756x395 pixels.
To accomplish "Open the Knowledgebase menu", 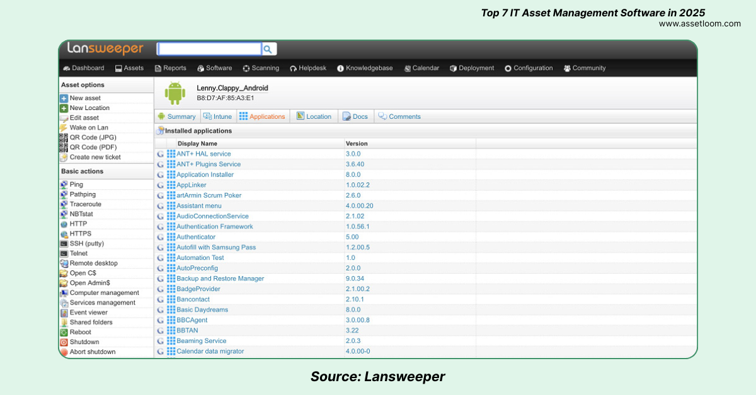I will click(365, 68).
